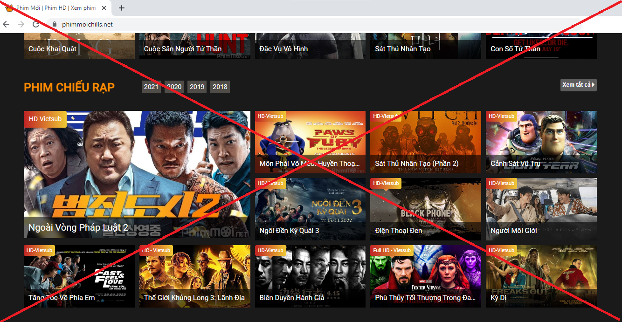622x322 pixels.
Task: Open Thế Giới Khủng Long 3 thumbnail
Action: click(x=195, y=276)
